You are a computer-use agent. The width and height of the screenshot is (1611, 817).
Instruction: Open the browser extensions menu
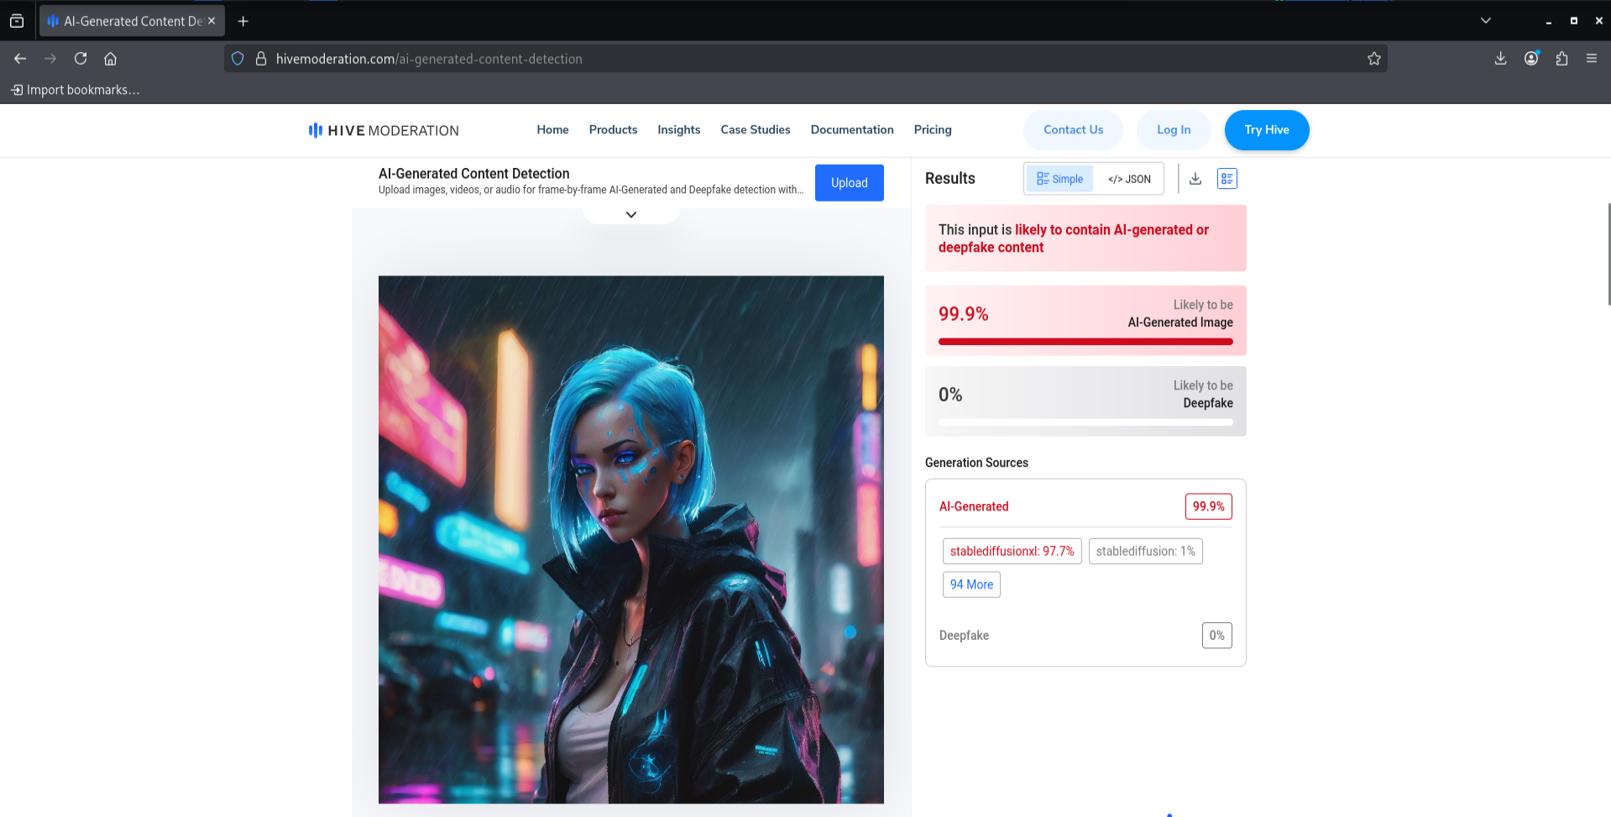point(1561,59)
